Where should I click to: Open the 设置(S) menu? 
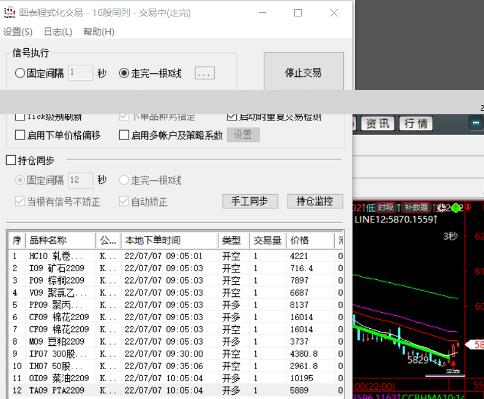(x=18, y=32)
